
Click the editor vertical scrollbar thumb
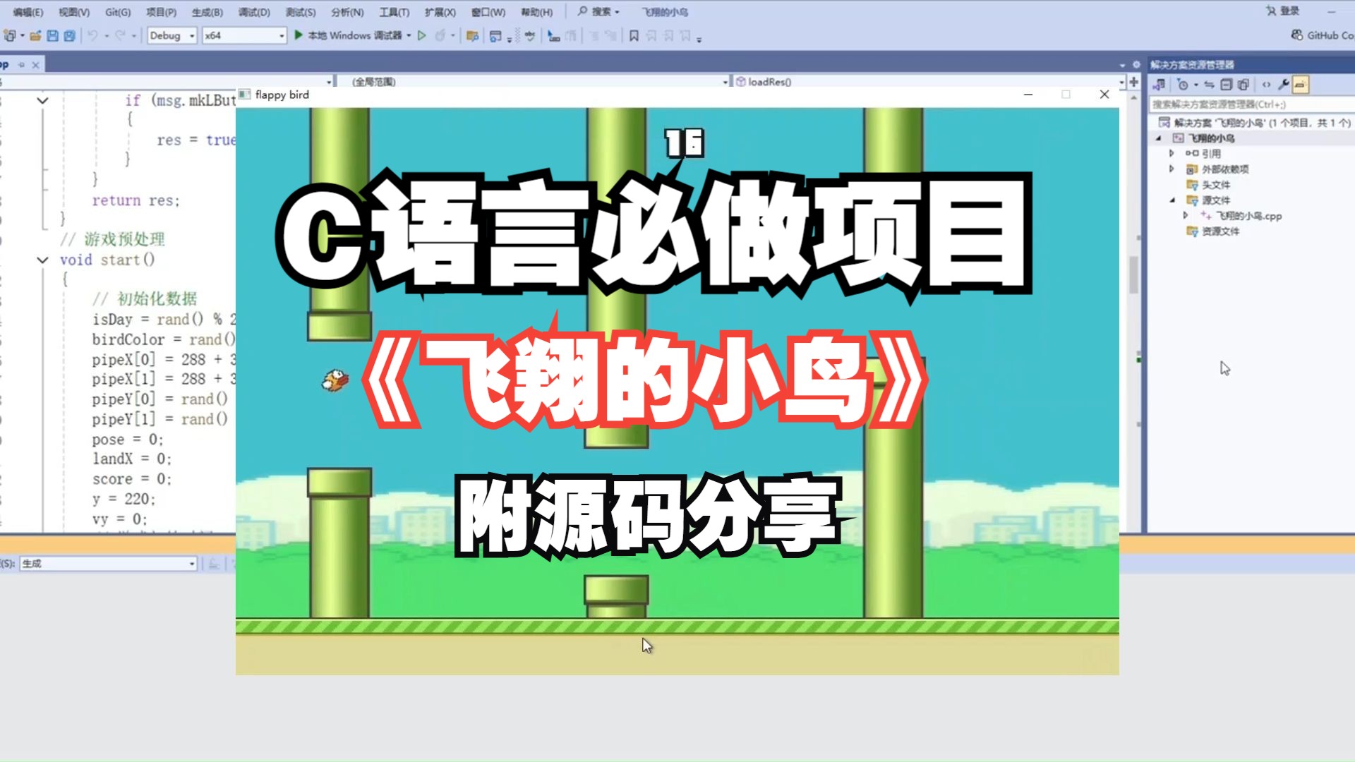[x=1133, y=274]
